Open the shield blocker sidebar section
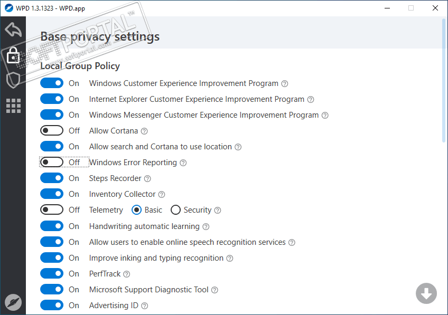448x315 pixels. (13, 80)
